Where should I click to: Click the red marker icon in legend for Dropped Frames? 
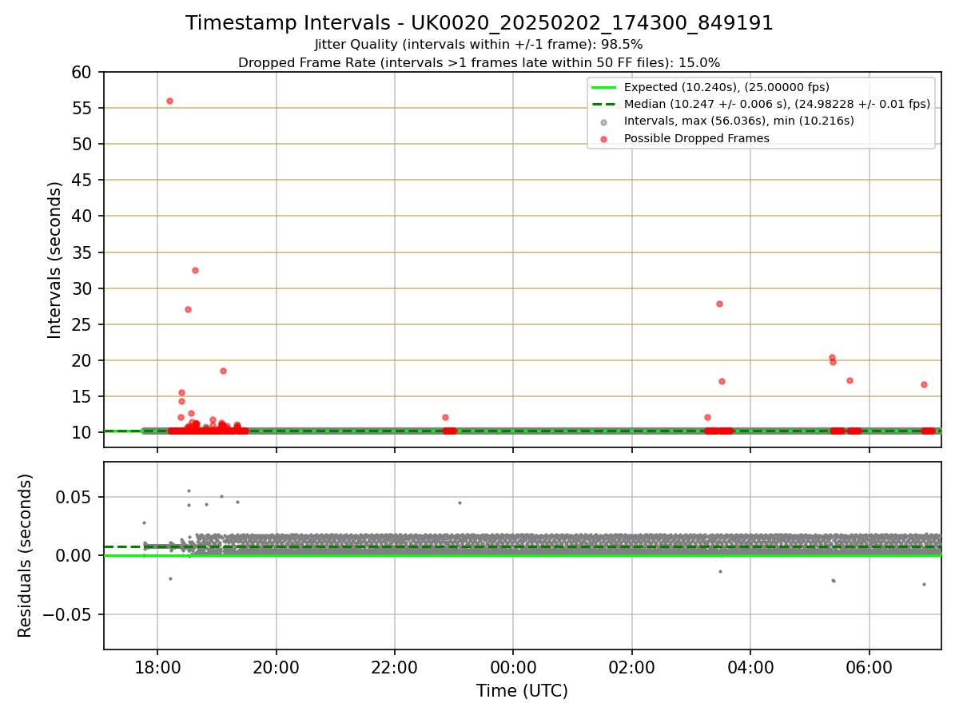click(x=603, y=139)
